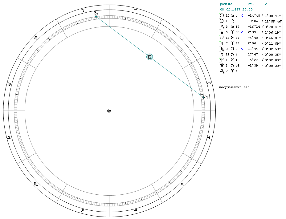Select the square aspect marker on the line

coord(150,57)
